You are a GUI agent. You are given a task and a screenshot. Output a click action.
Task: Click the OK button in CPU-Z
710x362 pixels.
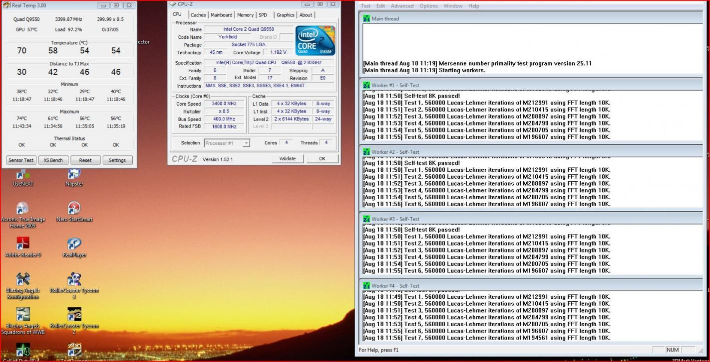point(322,158)
